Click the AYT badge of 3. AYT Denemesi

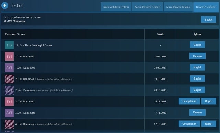tap(9, 113)
